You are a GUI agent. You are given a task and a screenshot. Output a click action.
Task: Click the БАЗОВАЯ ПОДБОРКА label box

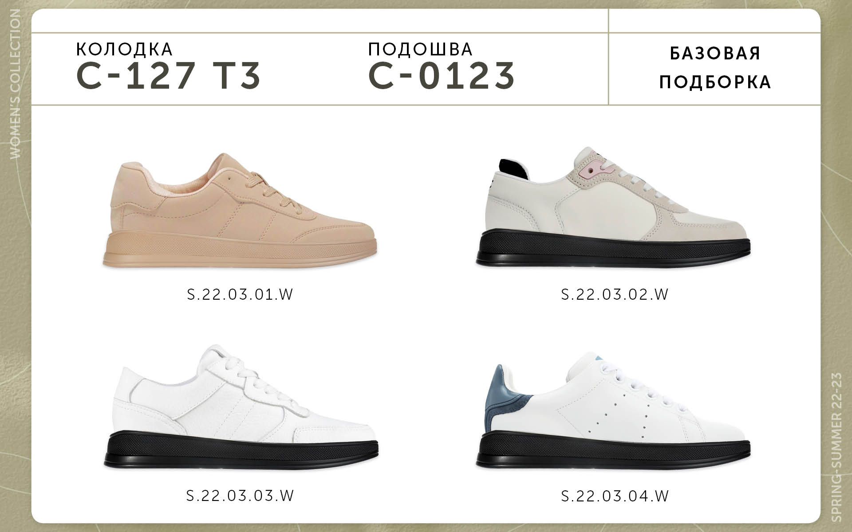coord(714,68)
